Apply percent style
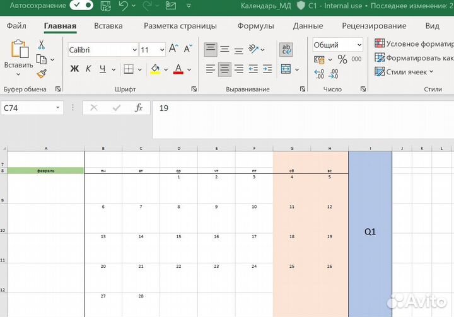The width and height of the screenshot is (454, 317). 342,59
